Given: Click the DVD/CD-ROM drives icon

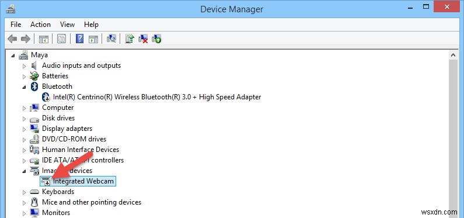Looking at the screenshot, I should click(34, 139).
